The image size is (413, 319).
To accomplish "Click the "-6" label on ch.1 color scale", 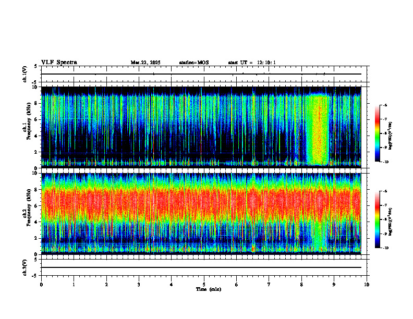I will pos(385,105).
